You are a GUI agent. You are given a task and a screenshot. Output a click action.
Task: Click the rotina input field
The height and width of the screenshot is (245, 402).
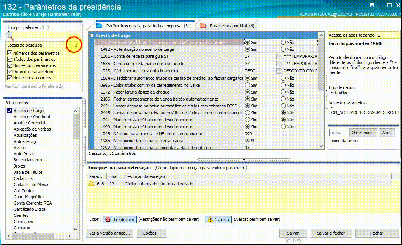338,133
